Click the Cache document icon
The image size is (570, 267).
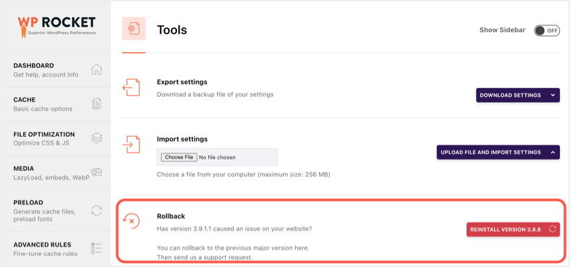97,104
